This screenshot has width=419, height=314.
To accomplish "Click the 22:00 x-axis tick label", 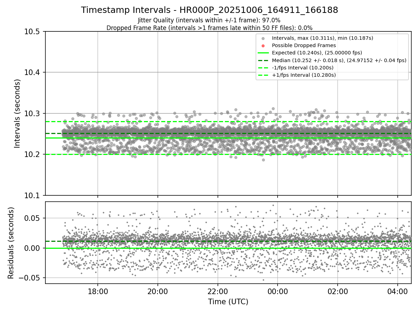I will (218, 291).
